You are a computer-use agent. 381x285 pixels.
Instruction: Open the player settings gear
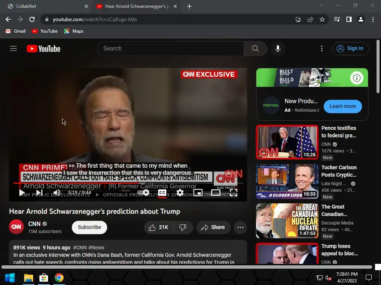[x=180, y=193]
